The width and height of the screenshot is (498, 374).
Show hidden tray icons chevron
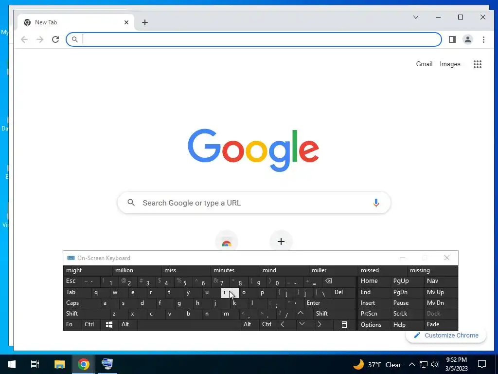point(411,364)
